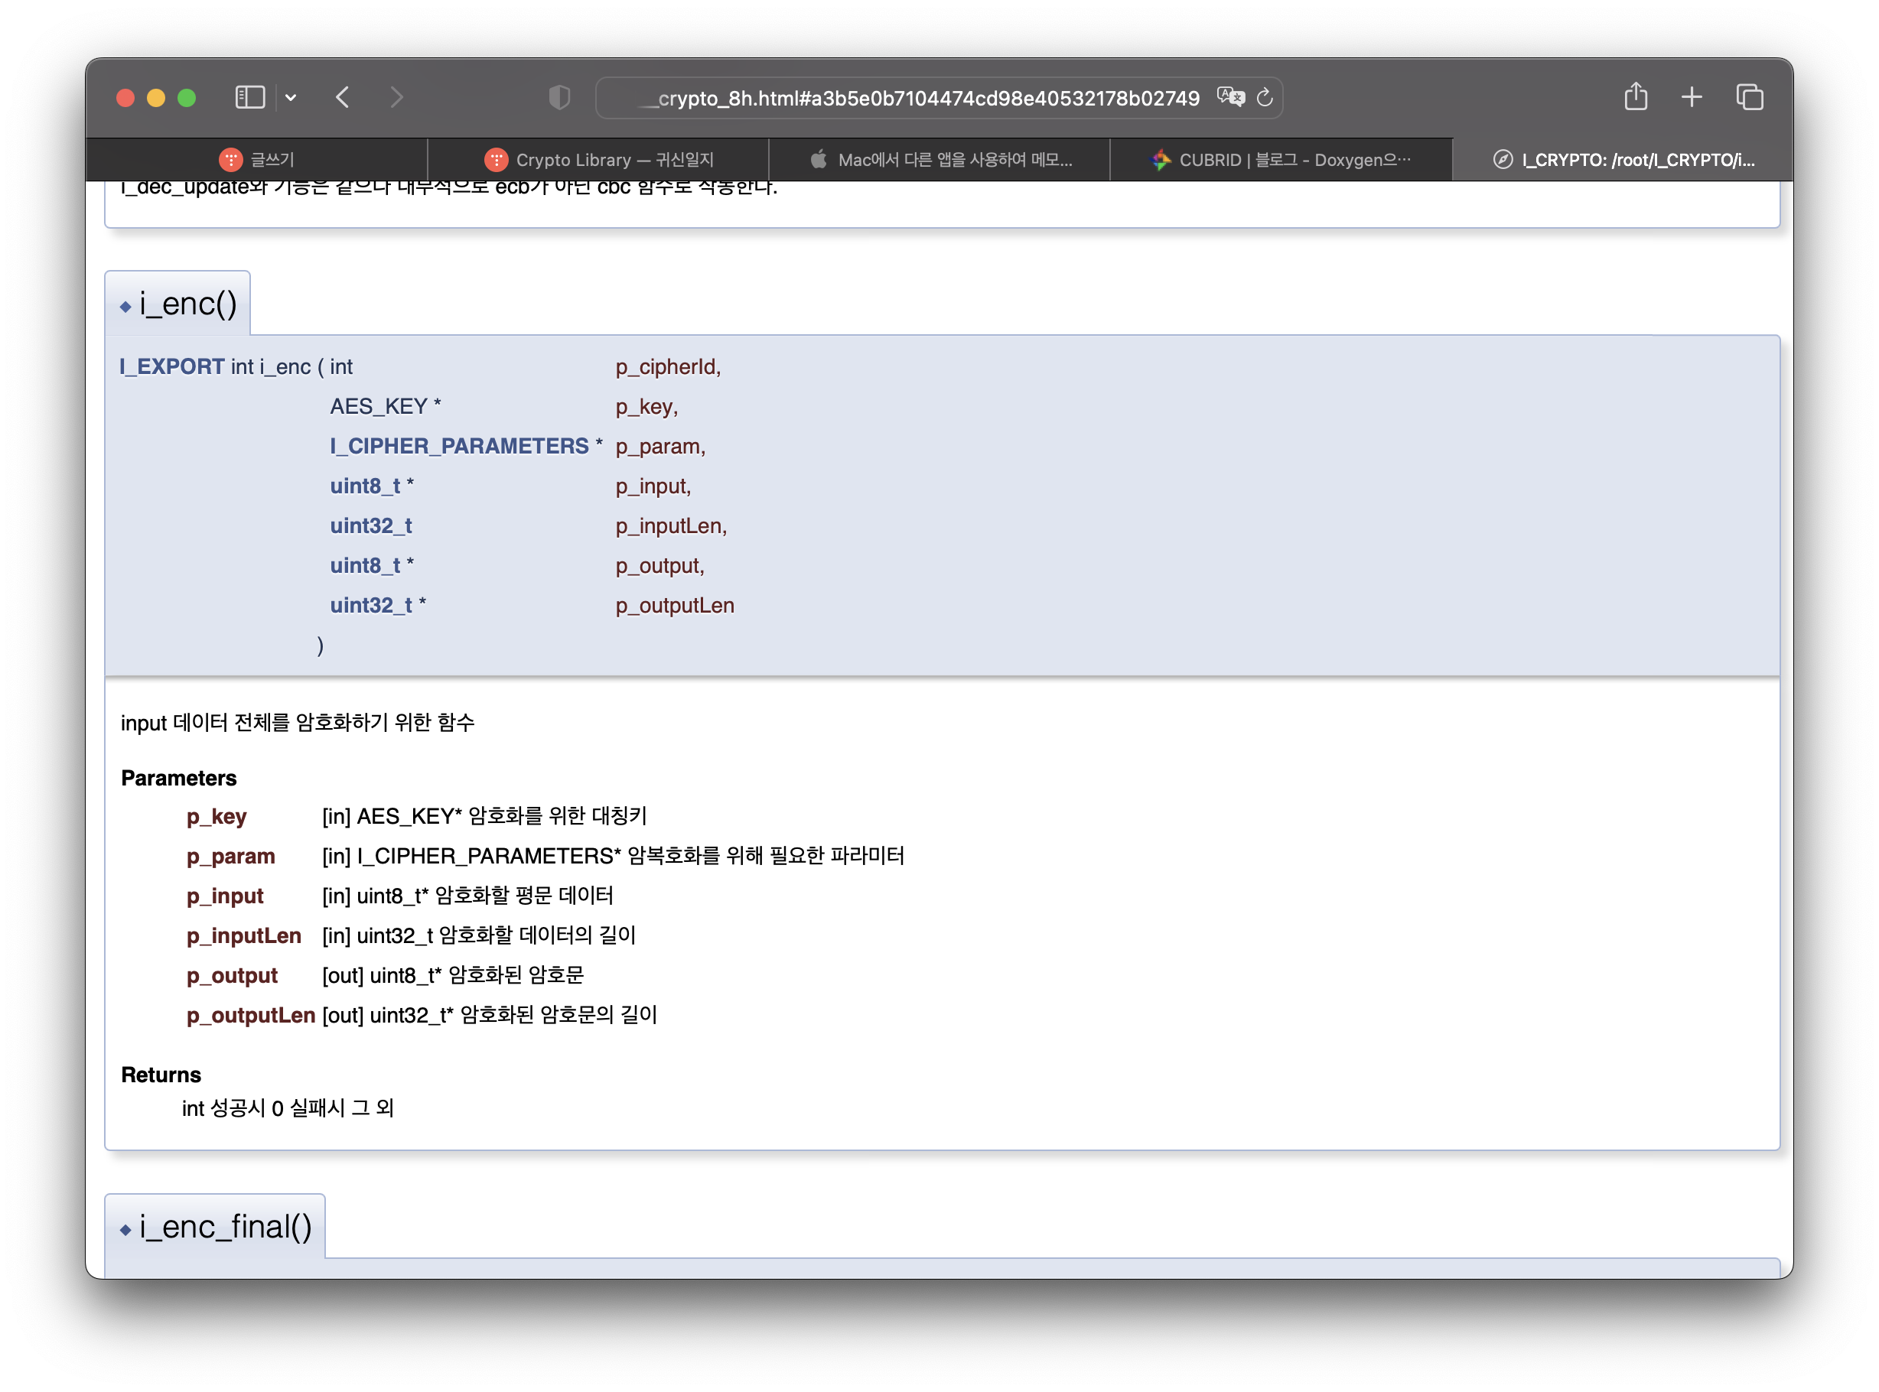Screen dimensions: 1879x1392
Task: Switch to the 글쓰기 tab
Action: pyautogui.click(x=257, y=159)
